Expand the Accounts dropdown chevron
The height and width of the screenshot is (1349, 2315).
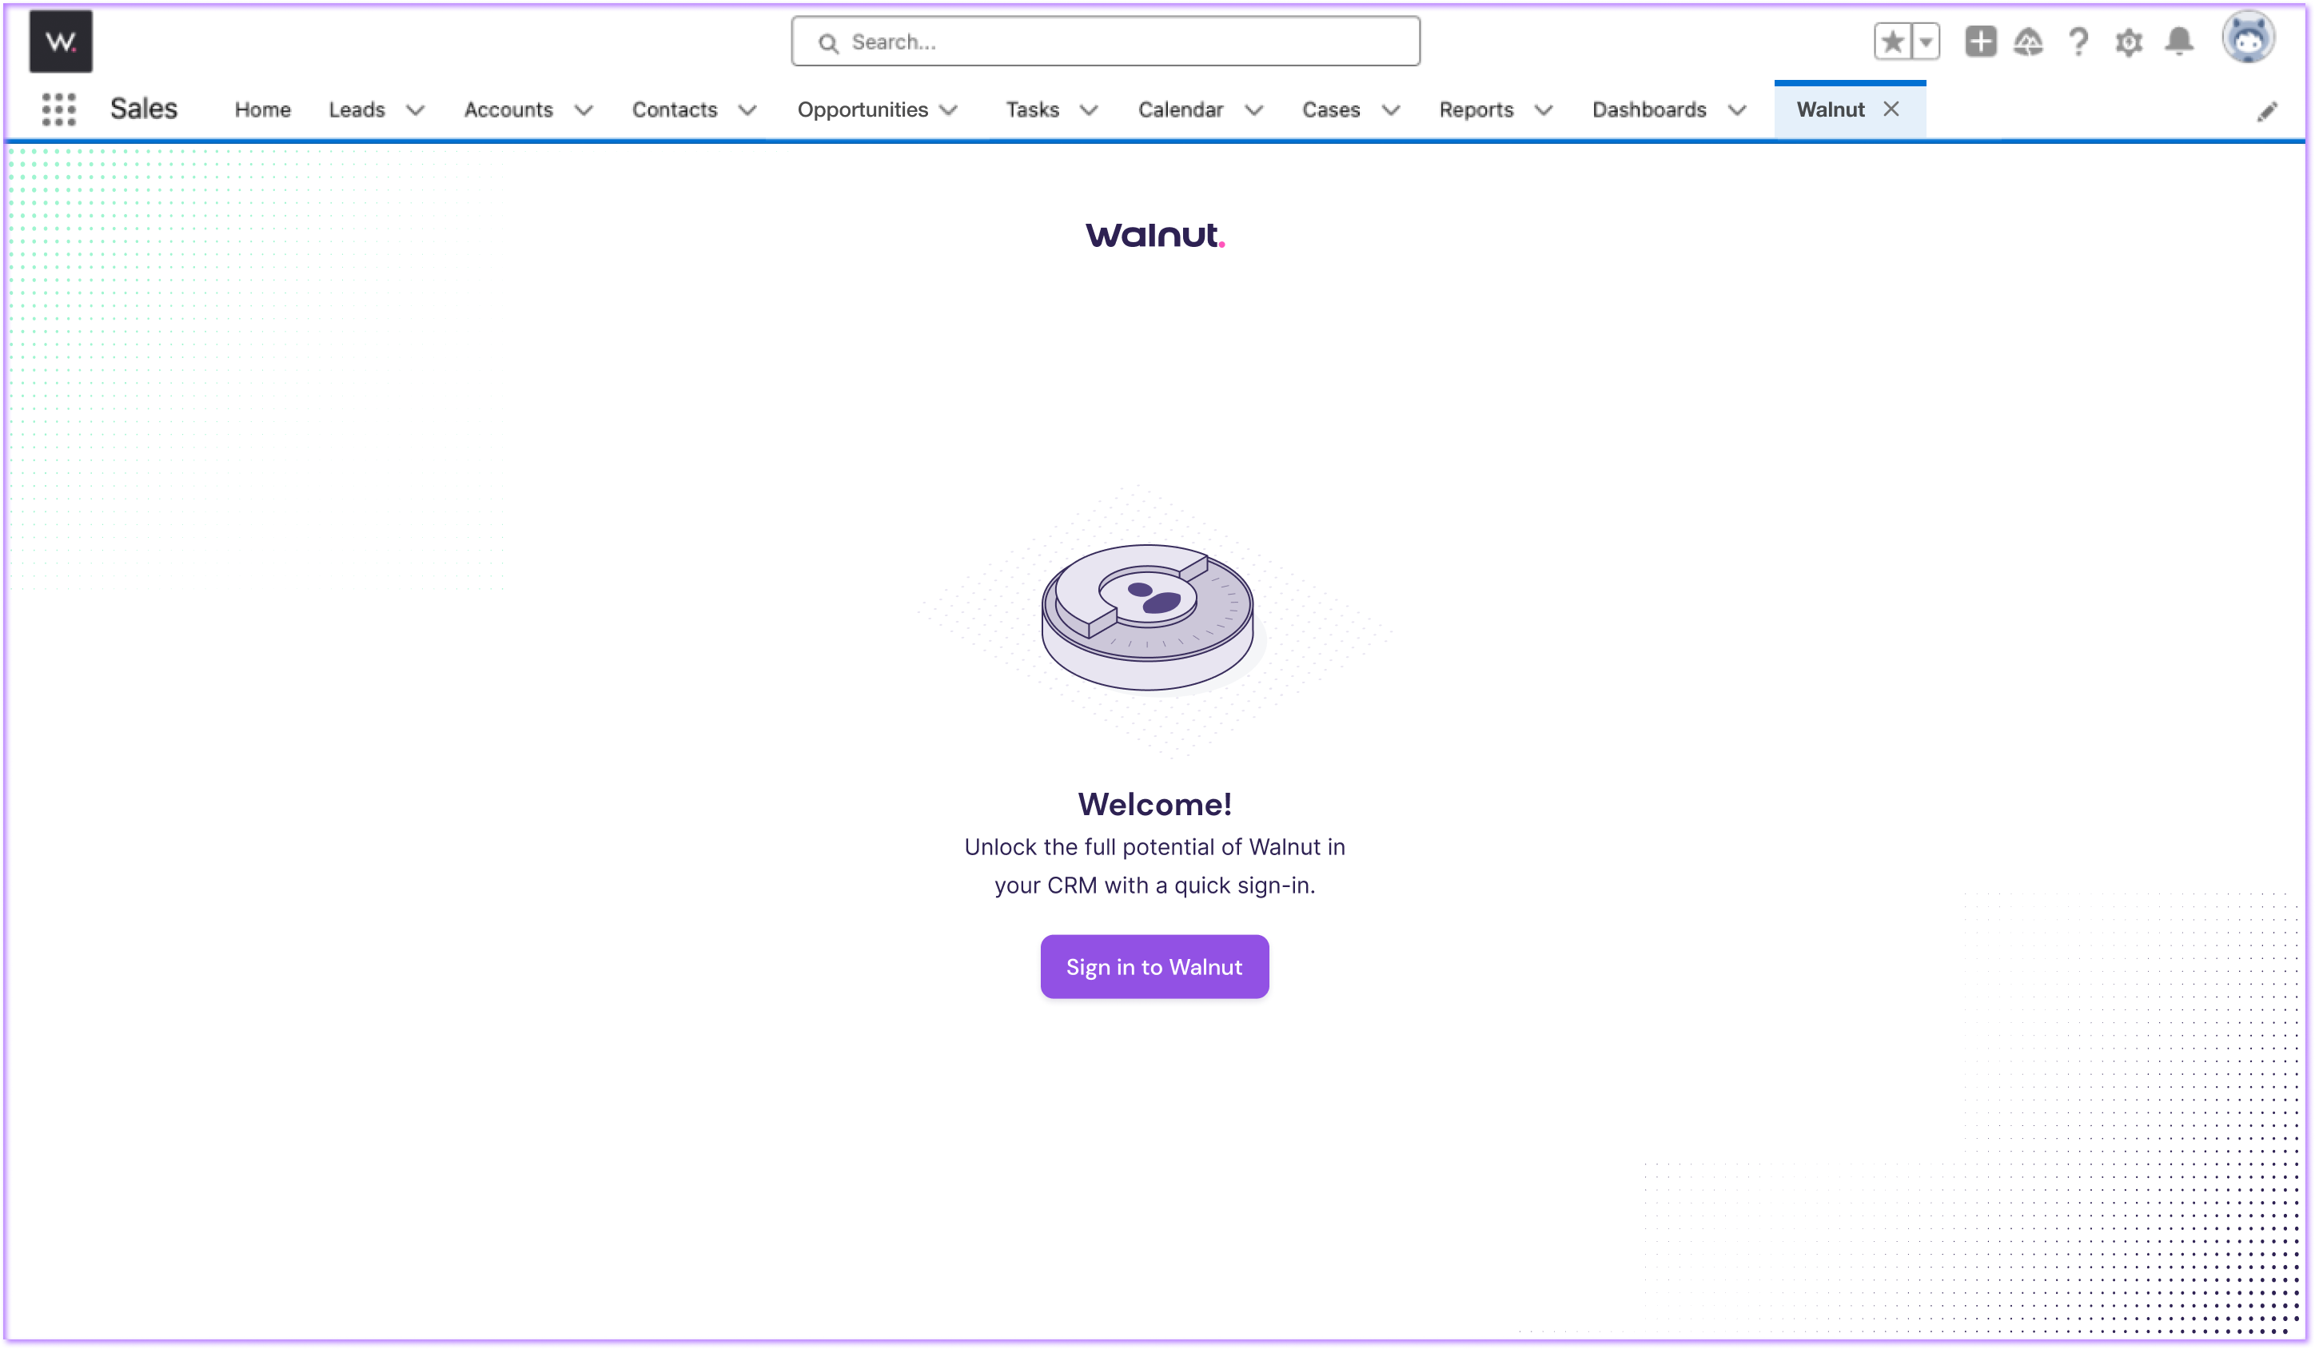click(584, 110)
